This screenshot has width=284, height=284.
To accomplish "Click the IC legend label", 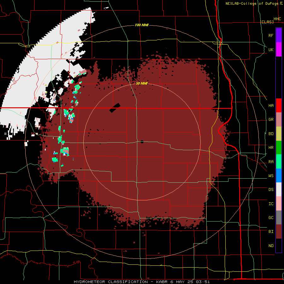I will pyautogui.click(x=271, y=204).
